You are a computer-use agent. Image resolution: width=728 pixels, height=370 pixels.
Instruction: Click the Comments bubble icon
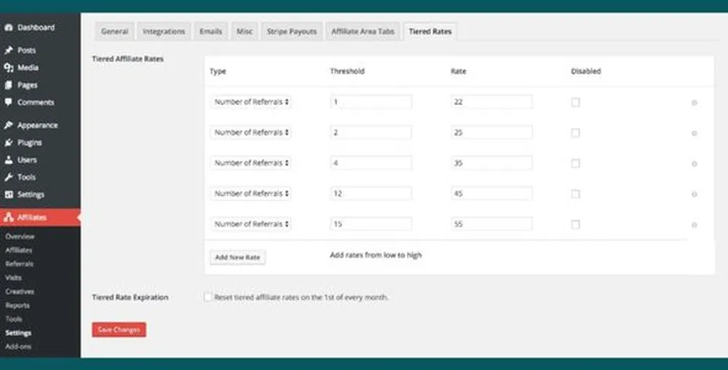tap(9, 103)
